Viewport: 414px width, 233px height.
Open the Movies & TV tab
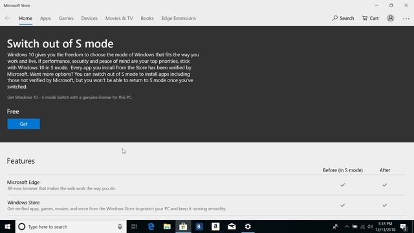(x=119, y=18)
